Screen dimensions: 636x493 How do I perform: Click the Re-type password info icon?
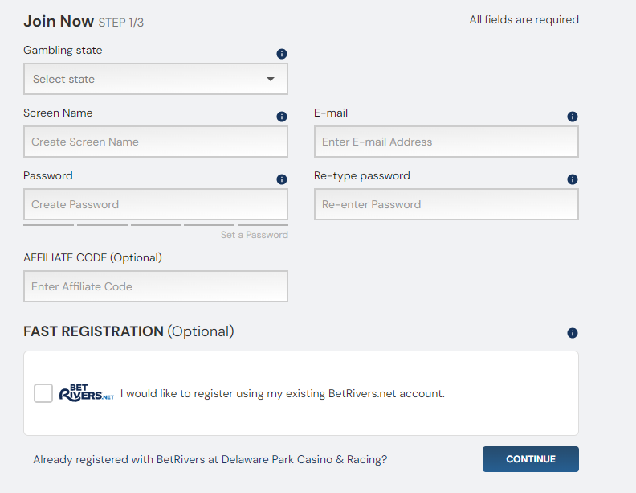pos(573,179)
